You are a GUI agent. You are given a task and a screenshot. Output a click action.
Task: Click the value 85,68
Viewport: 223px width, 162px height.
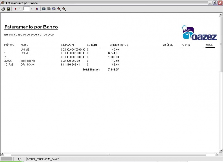coord(115,65)
